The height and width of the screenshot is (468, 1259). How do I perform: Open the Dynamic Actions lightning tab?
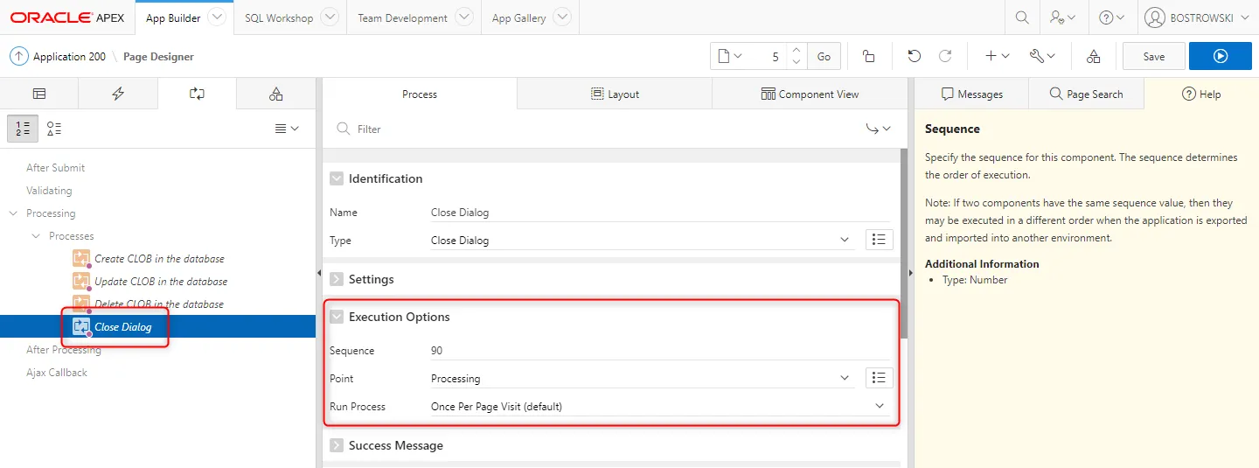[x=118, y=94]
